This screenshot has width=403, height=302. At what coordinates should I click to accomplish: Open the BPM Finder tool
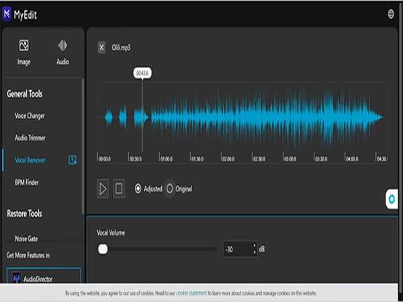27,183
